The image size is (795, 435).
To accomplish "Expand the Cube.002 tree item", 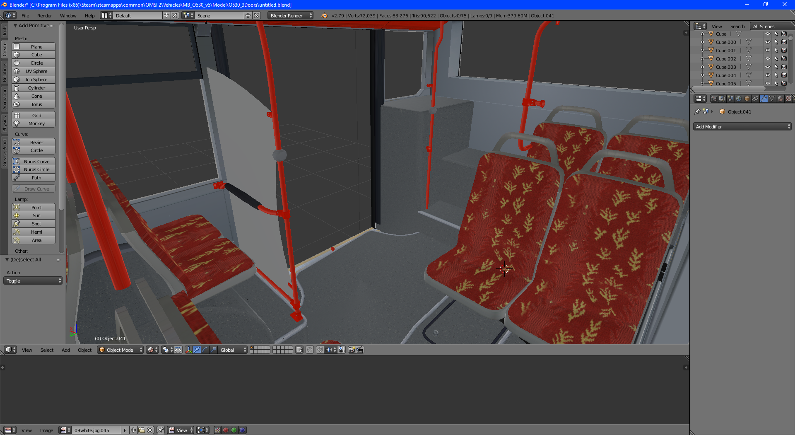I will tap(702, 59).
